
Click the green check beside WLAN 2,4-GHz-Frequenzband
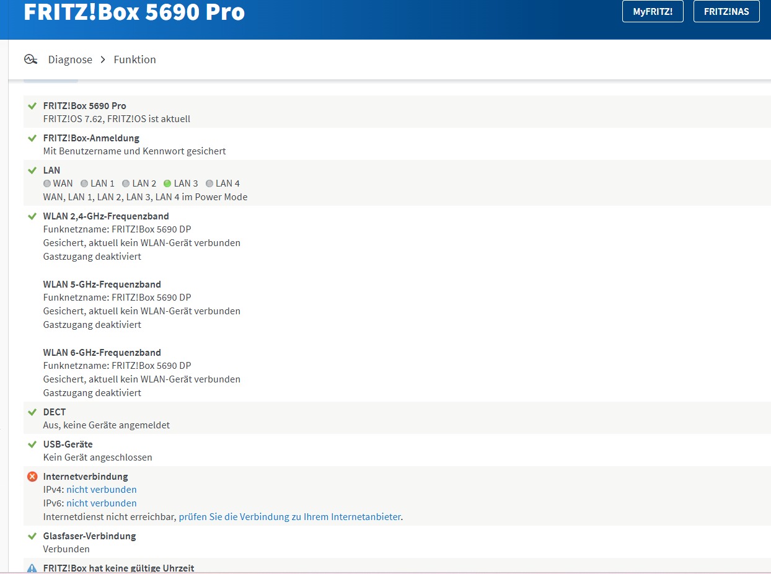point(32,216)
